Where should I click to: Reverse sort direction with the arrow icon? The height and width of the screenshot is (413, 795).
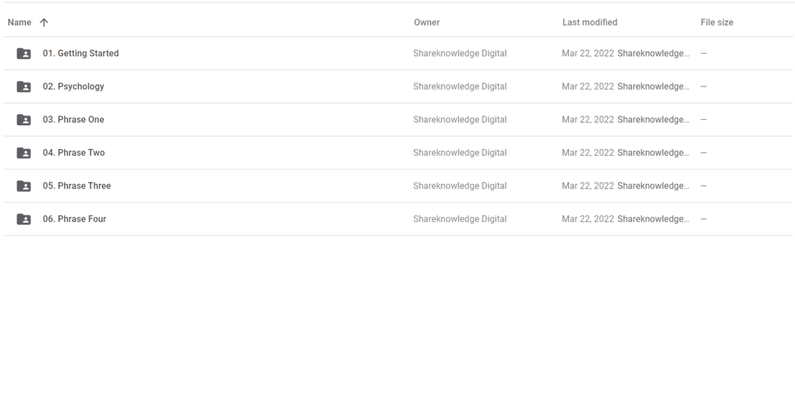(x=44, y=22)
